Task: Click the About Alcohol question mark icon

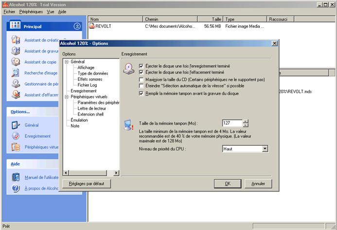Action: 16,188
